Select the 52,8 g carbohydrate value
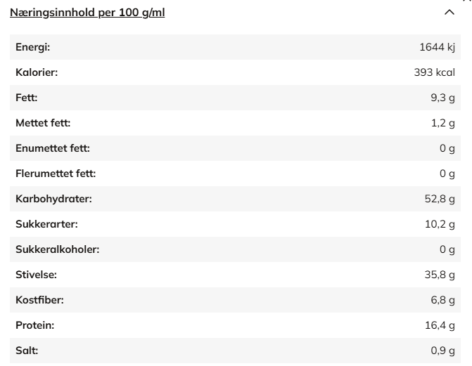The height and width of the screenshot is (366, 472). pos(440,199)
